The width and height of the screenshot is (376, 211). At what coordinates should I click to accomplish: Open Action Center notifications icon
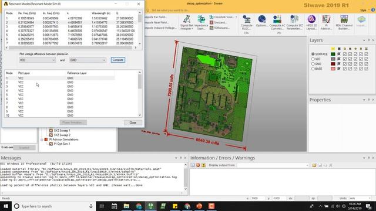369,206
